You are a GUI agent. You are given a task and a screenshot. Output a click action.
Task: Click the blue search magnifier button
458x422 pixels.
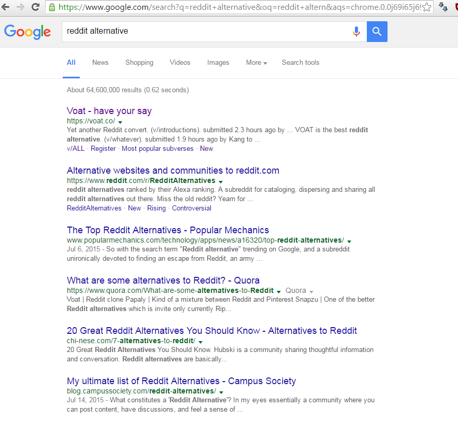pos(377,31)
